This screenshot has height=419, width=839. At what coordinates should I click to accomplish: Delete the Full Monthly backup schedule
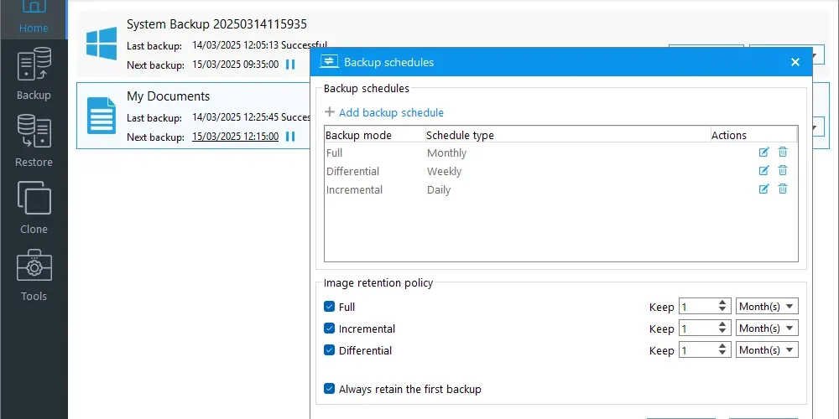coord(782,153)
